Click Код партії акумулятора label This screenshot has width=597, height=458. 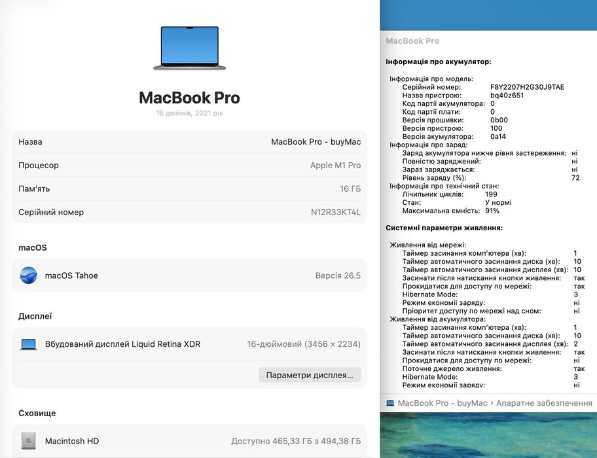click(444, 103)
